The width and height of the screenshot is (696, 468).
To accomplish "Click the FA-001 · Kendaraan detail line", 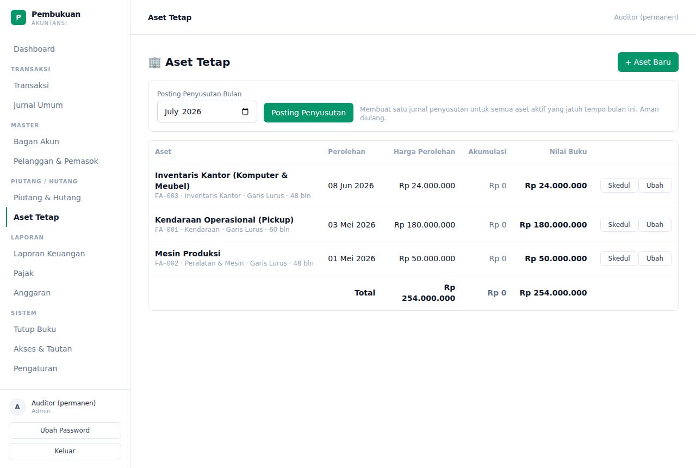I will 222,230.
